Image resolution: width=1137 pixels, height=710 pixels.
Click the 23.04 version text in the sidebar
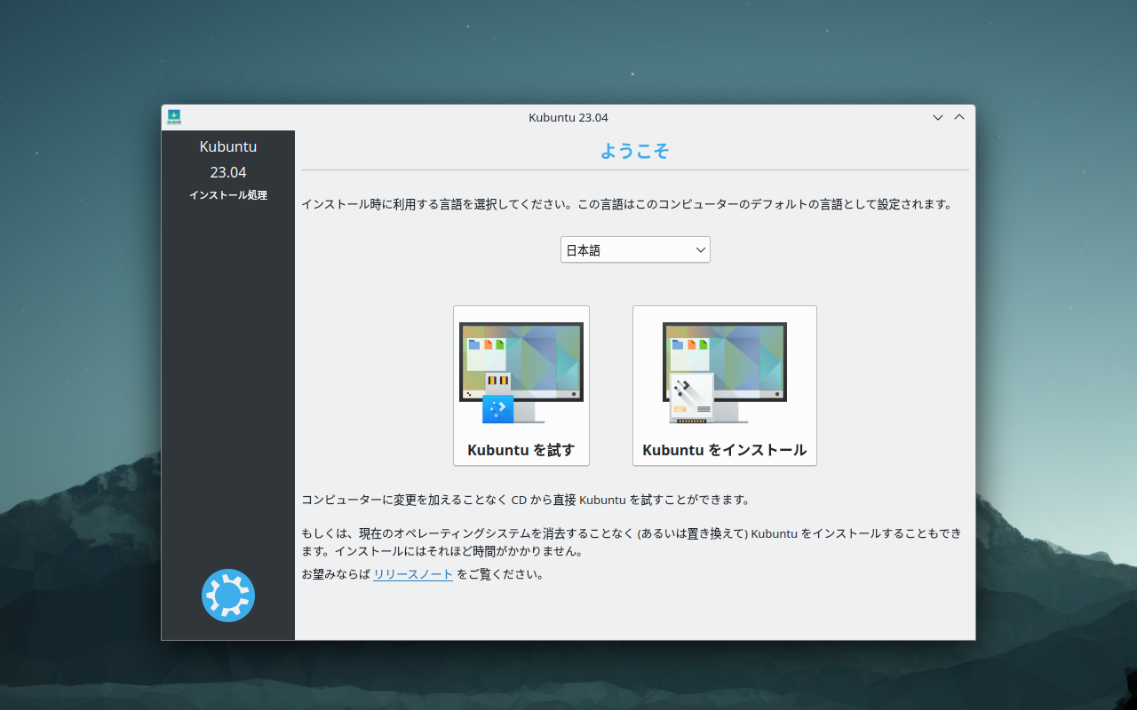tap(228, 172)
